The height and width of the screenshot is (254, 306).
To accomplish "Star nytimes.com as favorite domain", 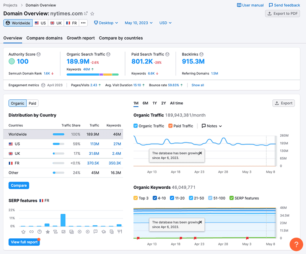I will 92,14.
